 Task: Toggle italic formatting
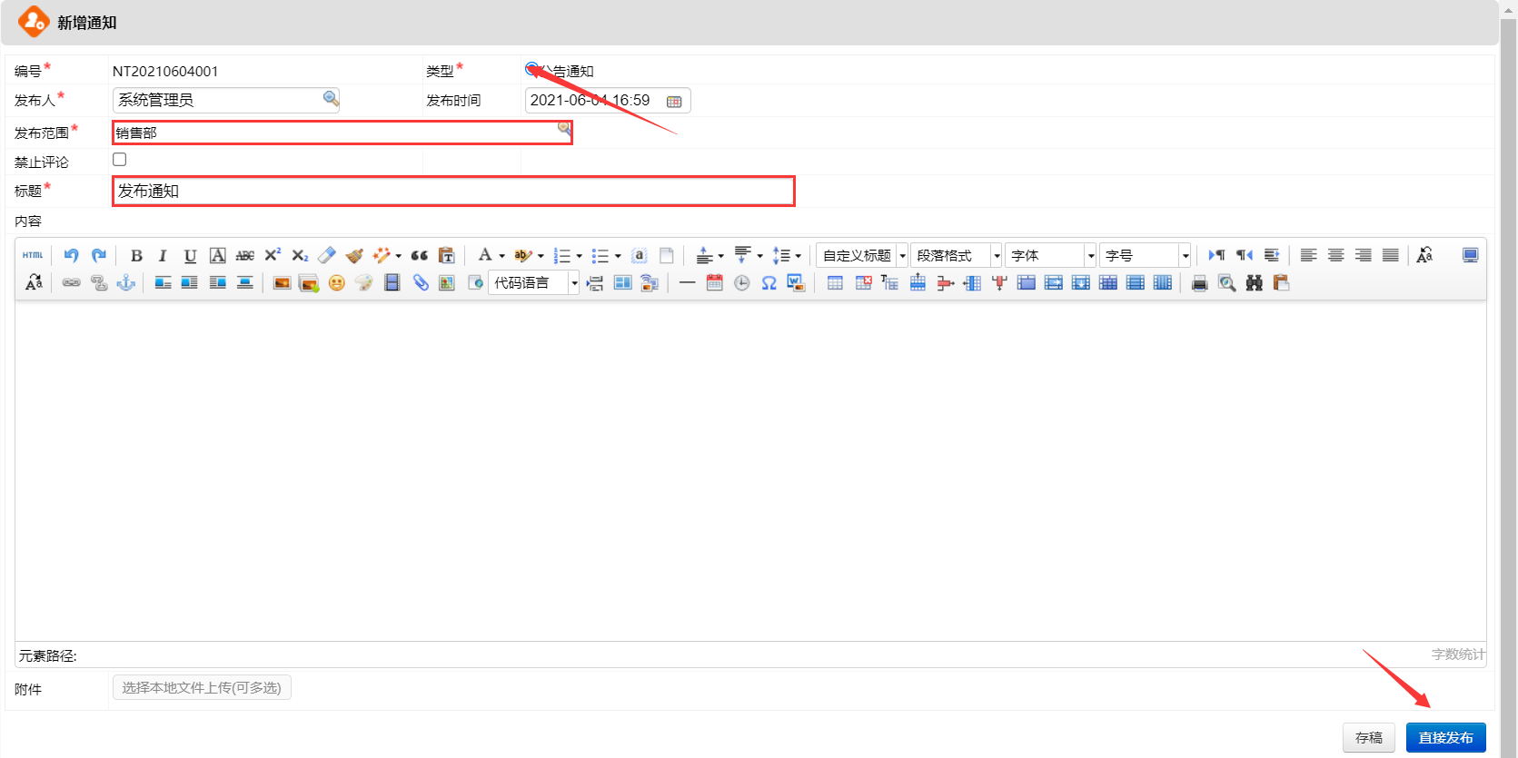[163, 255]
